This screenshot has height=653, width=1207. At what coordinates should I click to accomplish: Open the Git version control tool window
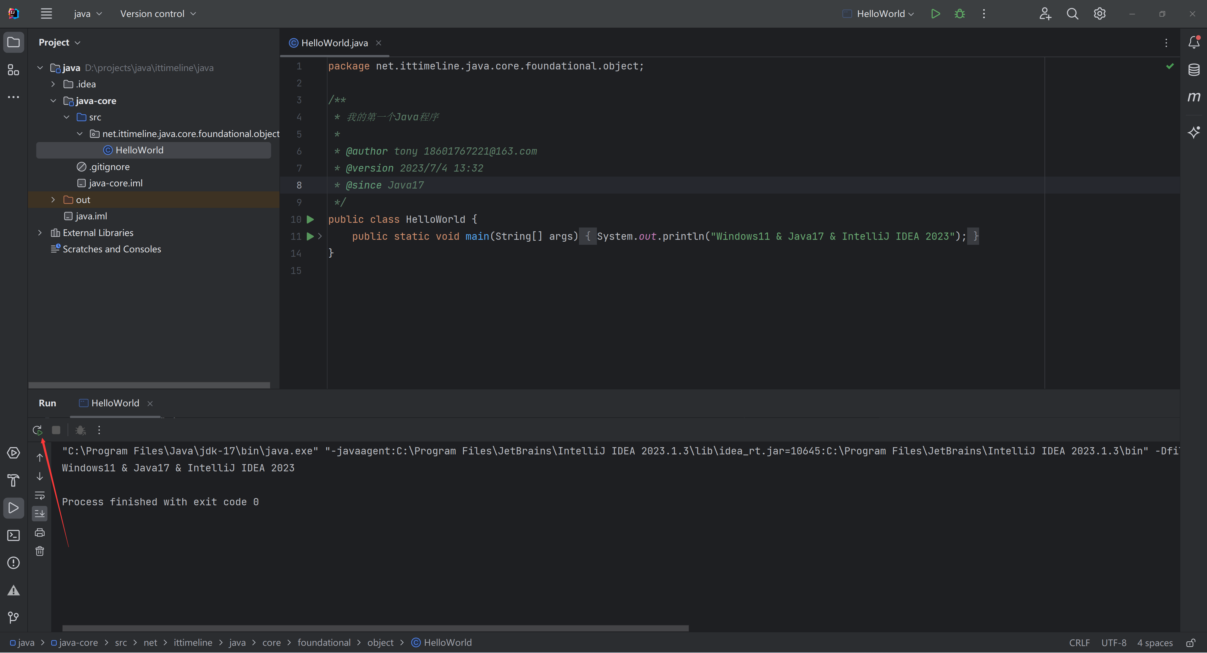14,618
